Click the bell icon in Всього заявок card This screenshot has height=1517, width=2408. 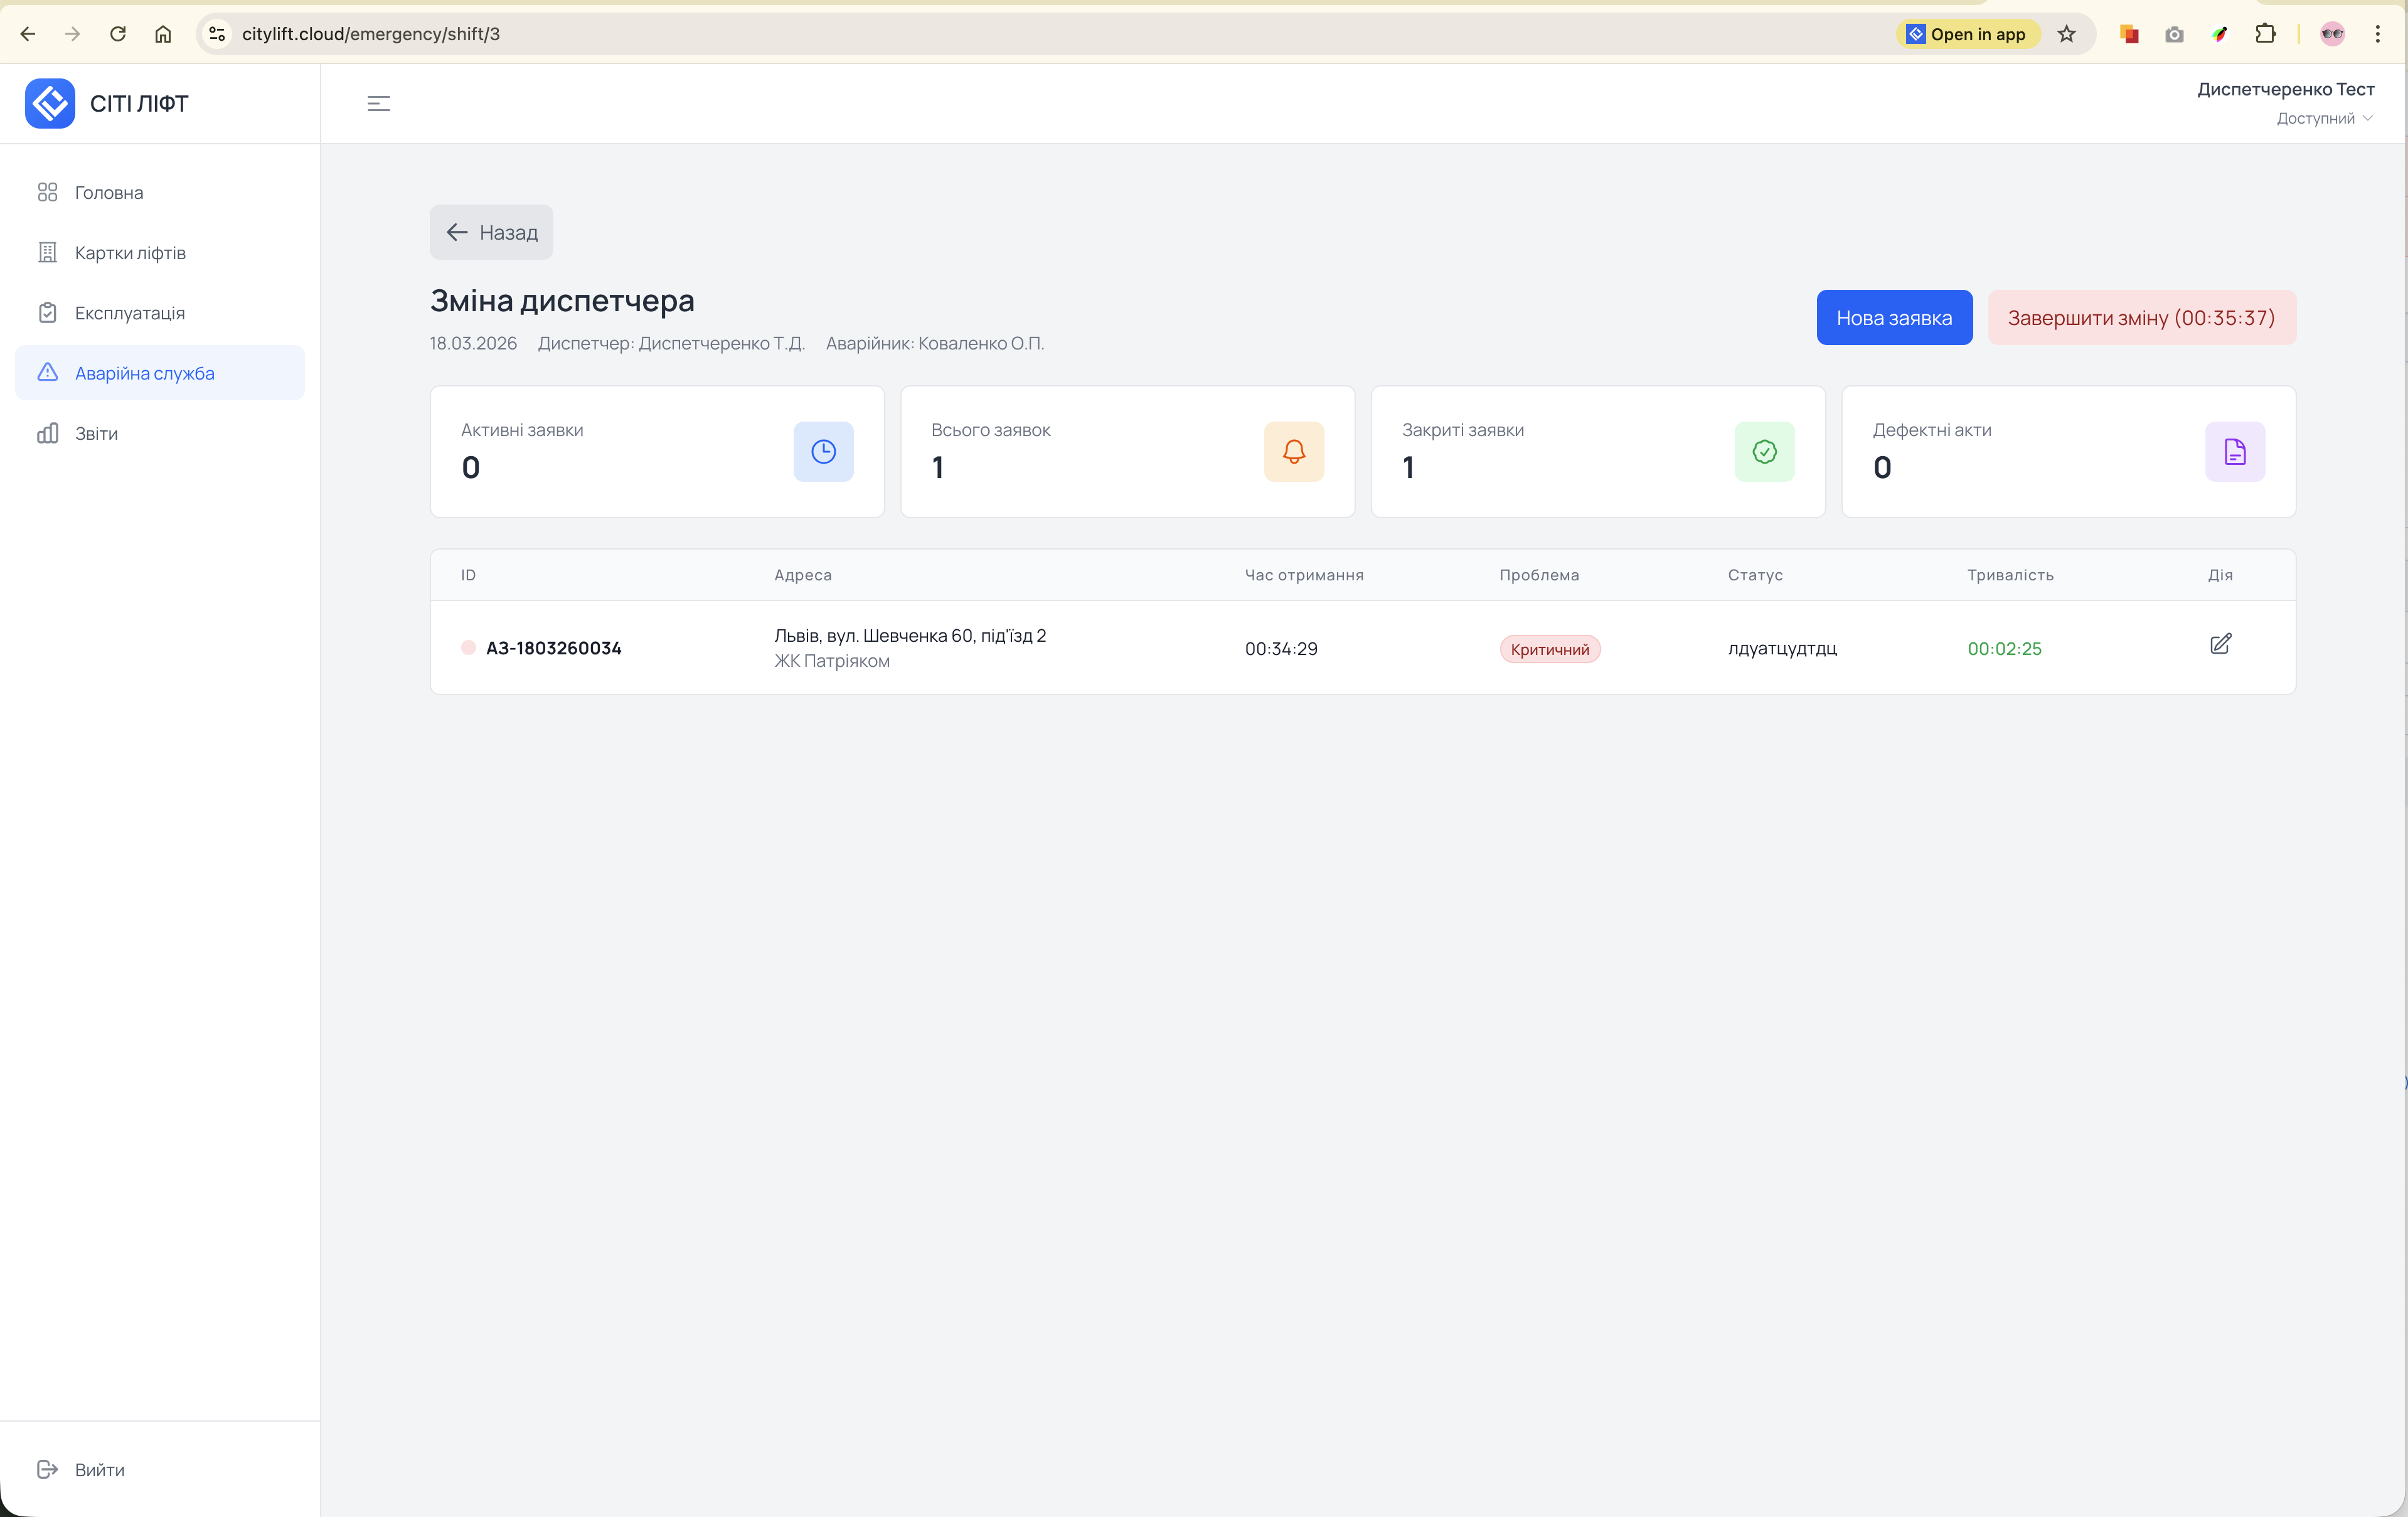click(x=1293, y=452)
